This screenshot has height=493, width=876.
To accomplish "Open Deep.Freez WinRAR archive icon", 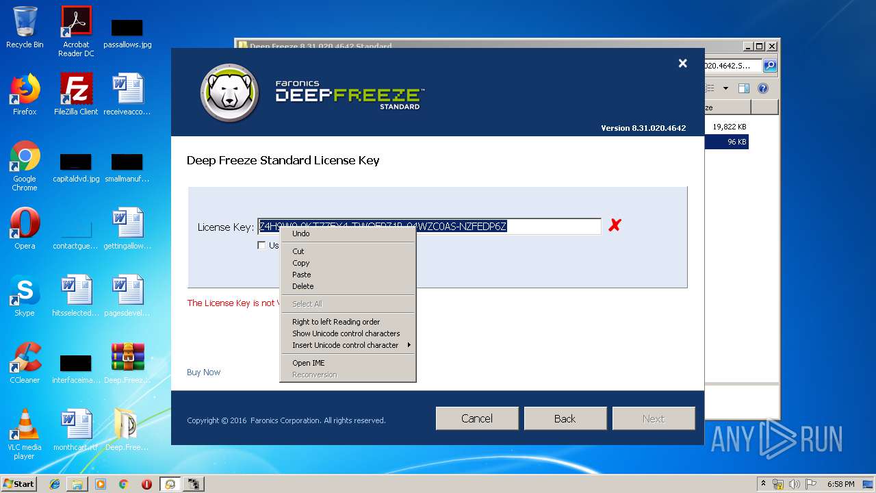I will pyautogui.click(x=127, y=363).
